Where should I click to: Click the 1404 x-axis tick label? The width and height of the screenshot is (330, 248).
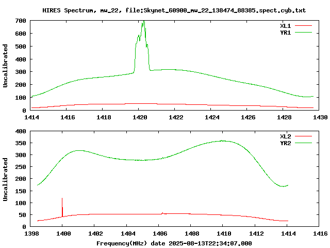pos(128,234)
